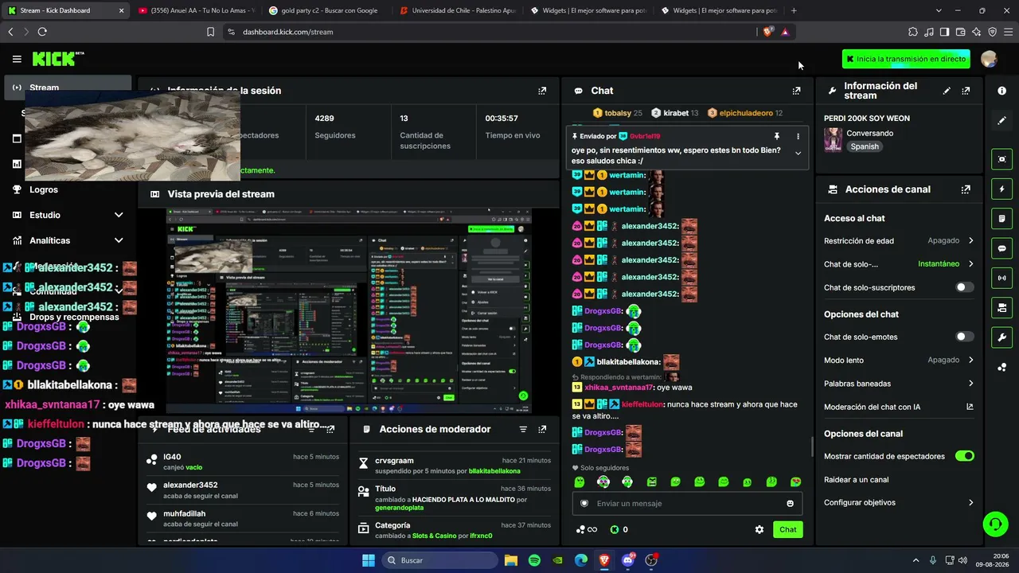The height and width of the screenshot is (573, 1019).
Task: Focus the dashboard.kick.com address bar
Action: [490, 32]
